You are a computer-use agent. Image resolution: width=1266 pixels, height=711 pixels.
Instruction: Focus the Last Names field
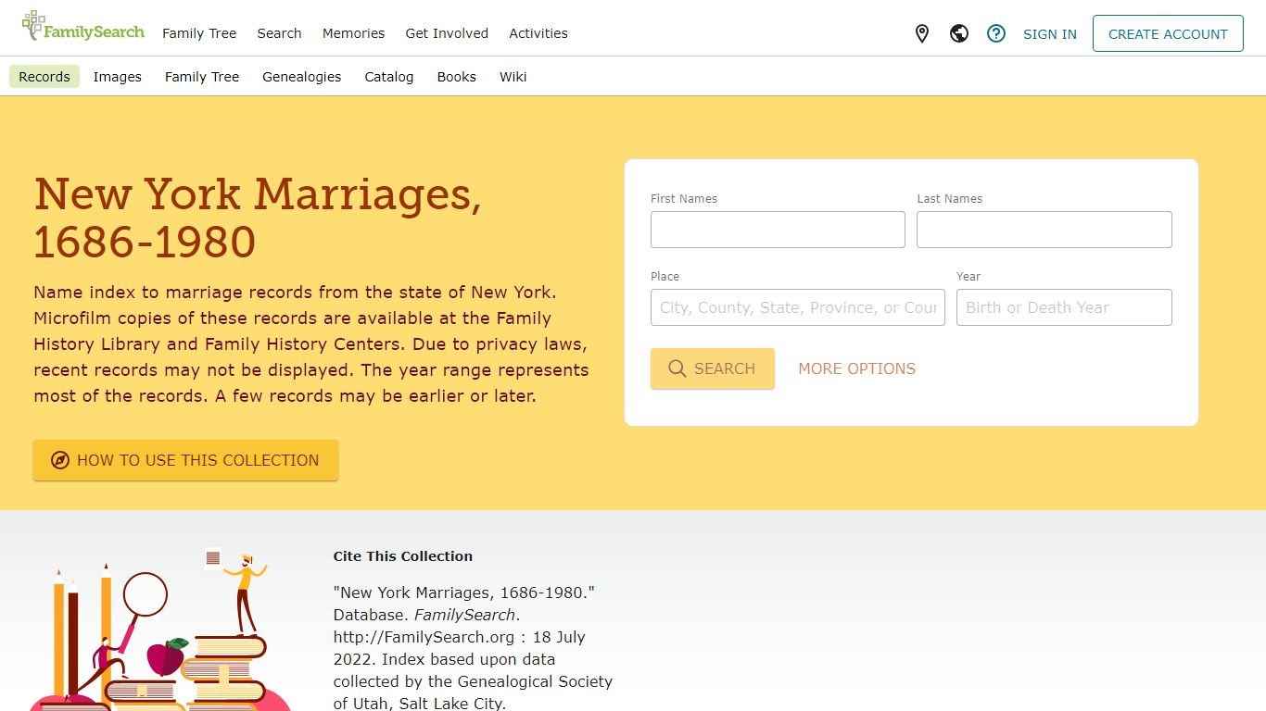point(1044,230)
